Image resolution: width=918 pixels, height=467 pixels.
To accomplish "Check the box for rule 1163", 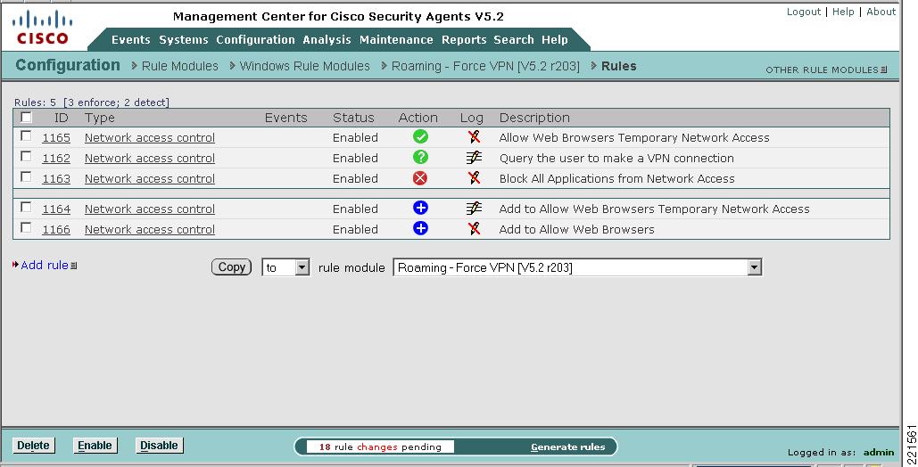I will click(x=26, y=176).
